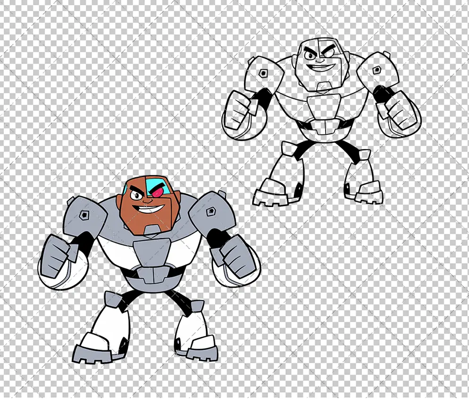Select the black-and-white outline robot illustration
Viewport: 469px width, 399px height.
(x=321, y=122)
